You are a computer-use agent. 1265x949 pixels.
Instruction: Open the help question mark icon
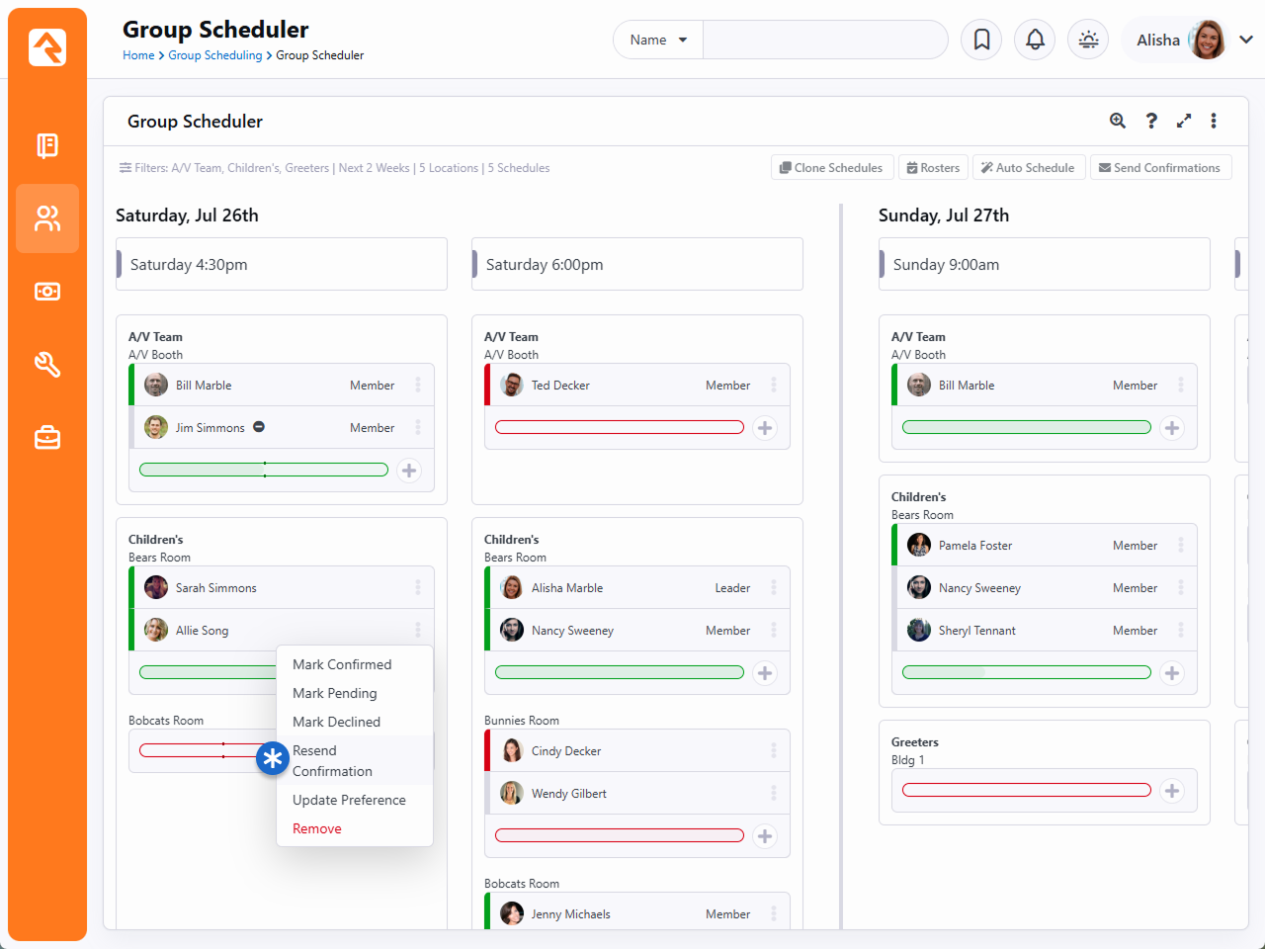click(1151, 121)
